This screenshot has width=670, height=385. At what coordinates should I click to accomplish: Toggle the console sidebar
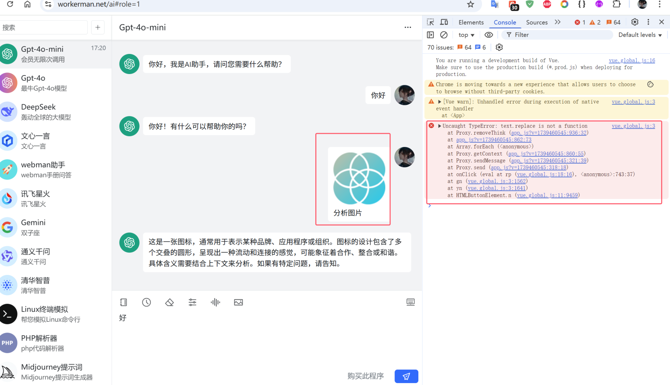[431, 35]
